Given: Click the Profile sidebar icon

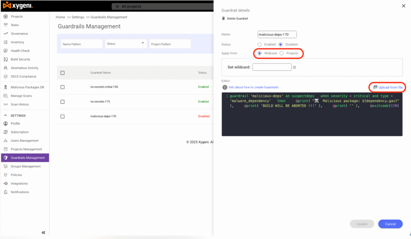Looking at the screenshot, I should 6,123.
